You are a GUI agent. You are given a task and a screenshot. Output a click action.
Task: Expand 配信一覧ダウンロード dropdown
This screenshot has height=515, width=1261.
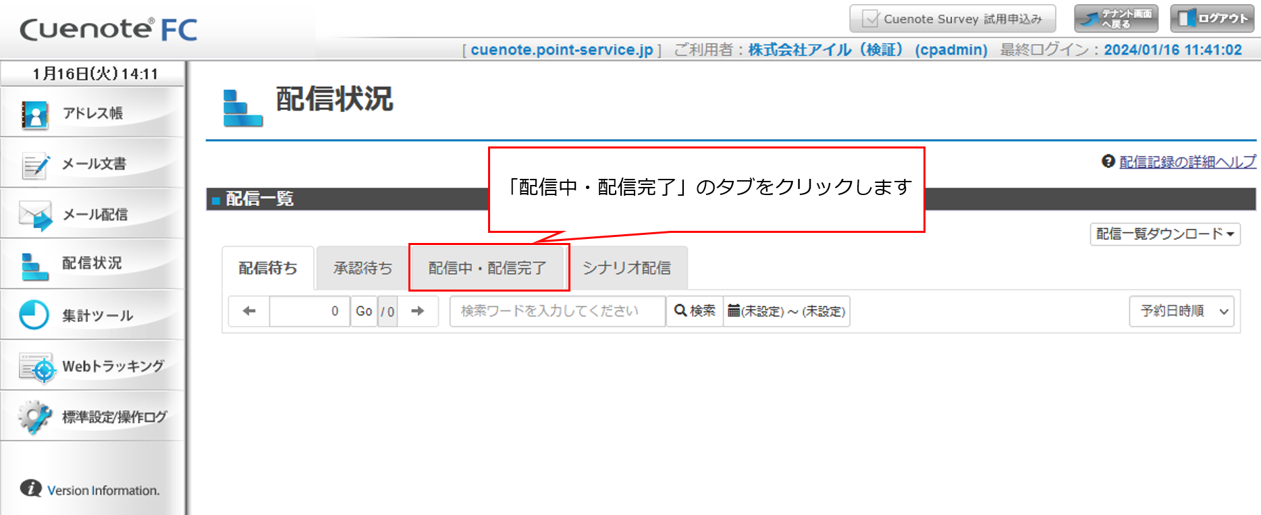pos(1165,234)
